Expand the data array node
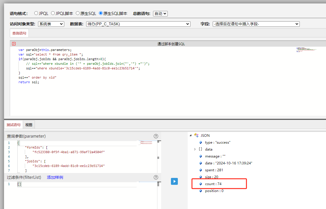The height and width of the screenshot is (209, 326). (x=195, y=149)
